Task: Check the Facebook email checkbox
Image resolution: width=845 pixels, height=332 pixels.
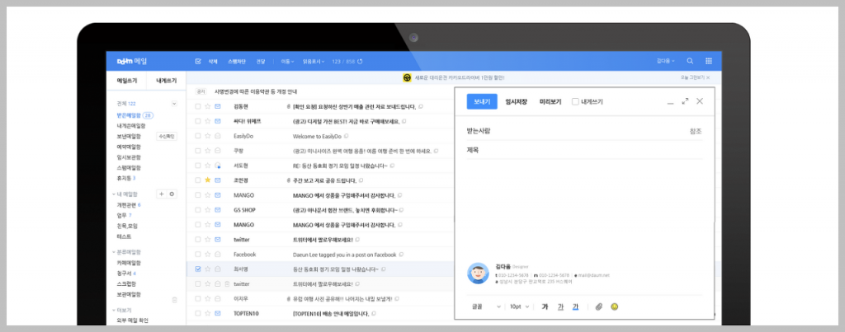Action: tap(198, 254)
